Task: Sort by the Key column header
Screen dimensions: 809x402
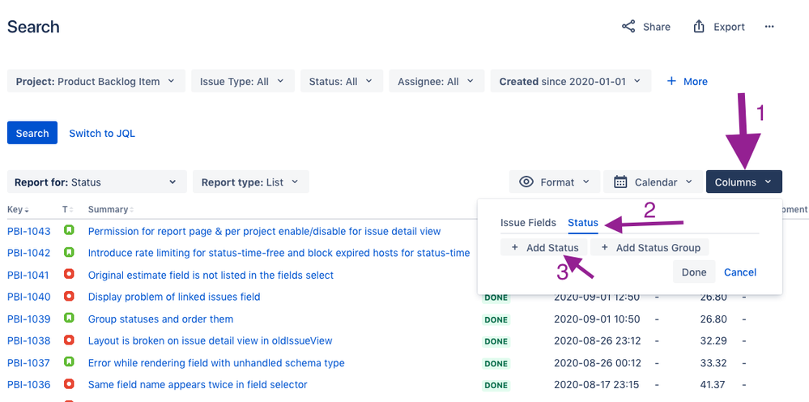Action: 18,210
